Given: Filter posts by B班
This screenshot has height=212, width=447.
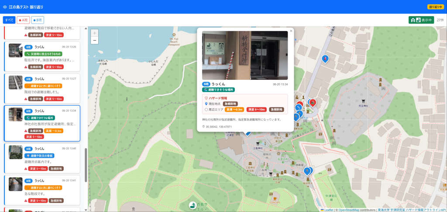Looking at the screenshot, I should pos(38,20).
